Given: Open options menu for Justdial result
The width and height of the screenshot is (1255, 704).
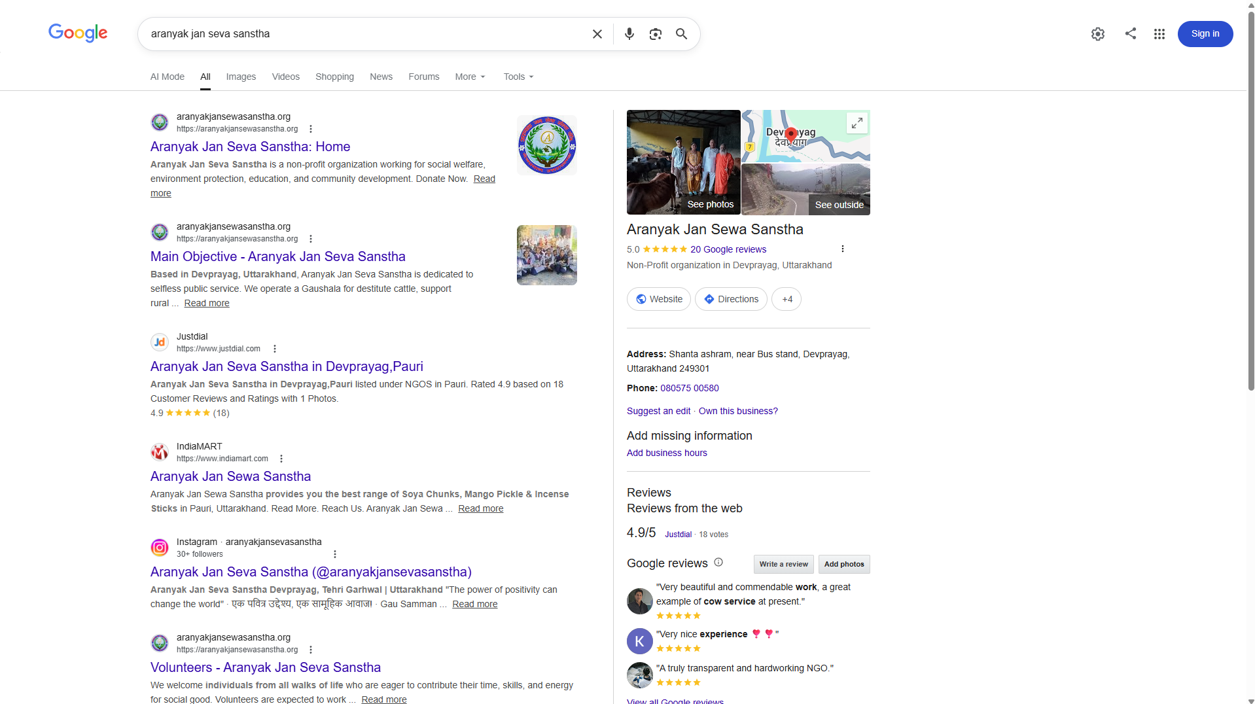Looking at the screenshot, I should tap(275, 349).
